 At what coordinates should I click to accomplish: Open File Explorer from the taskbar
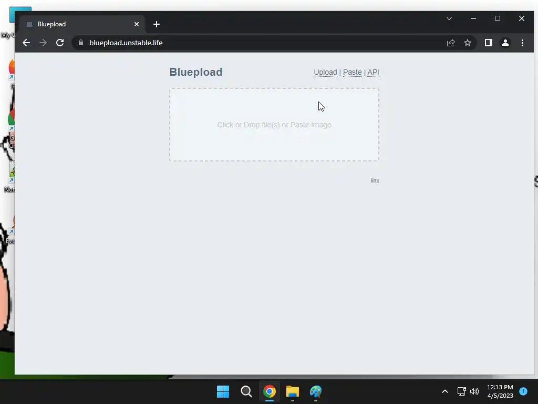(x=293, y=391)
